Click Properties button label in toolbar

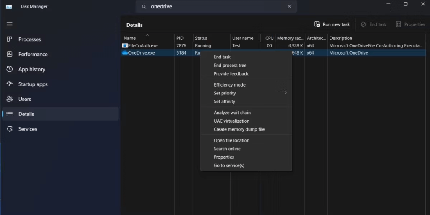click(x=414, y=24)
